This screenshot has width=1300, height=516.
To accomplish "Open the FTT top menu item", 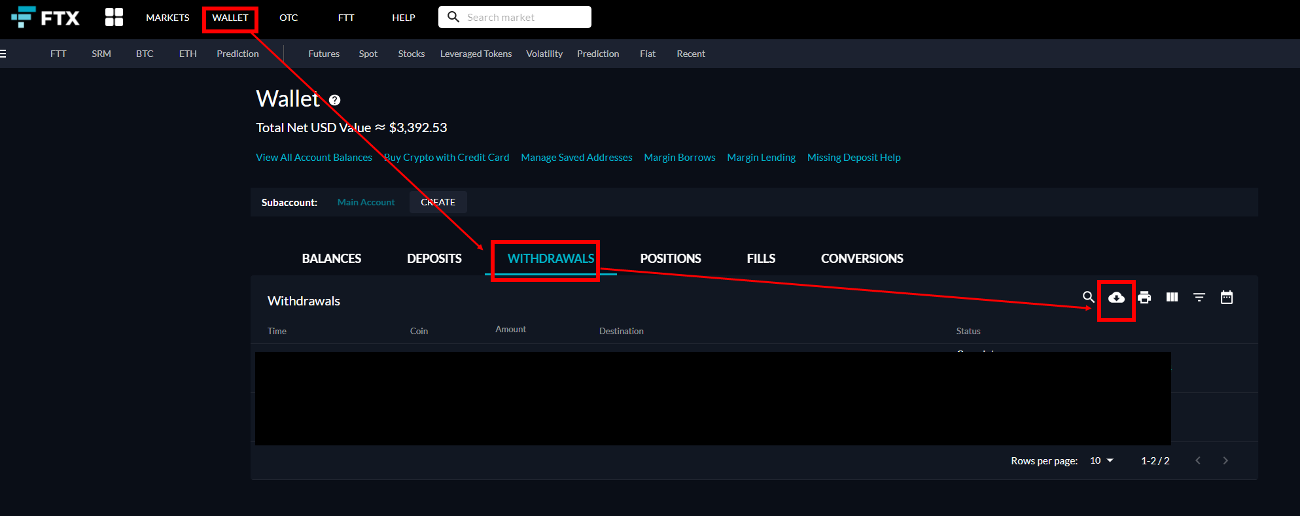I will [346, 18].
